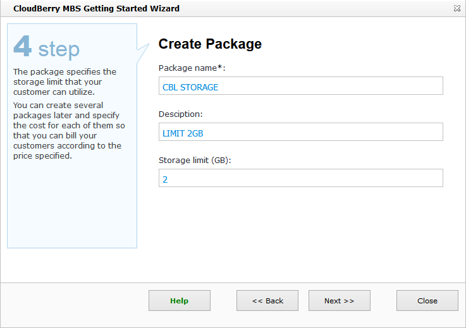
Task: Click the Create Package heading
Action: [x=210, y=44]
